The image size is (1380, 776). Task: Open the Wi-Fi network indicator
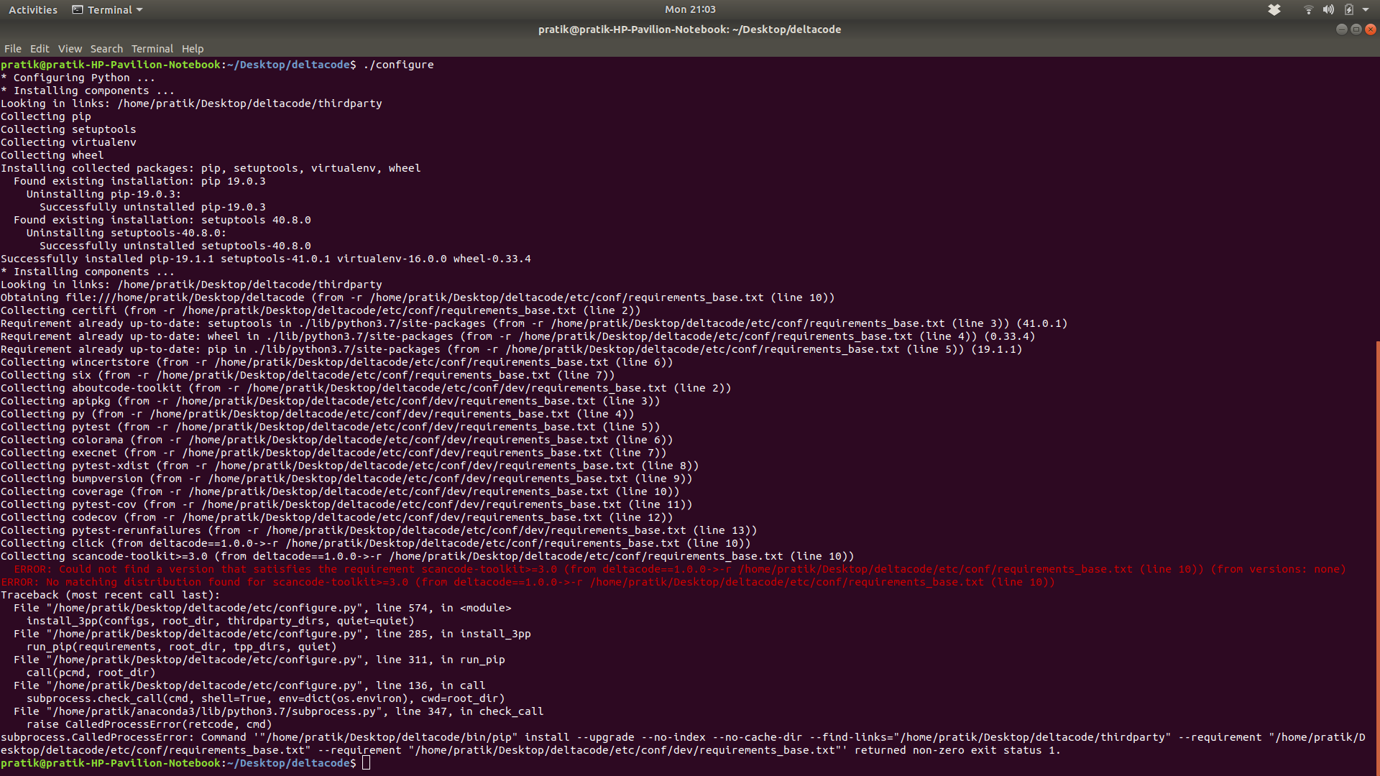click(x=1308, y=9)
